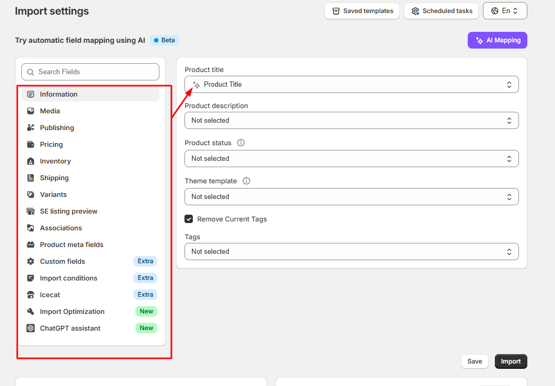
Task: Click the Scheduled tasks gear icon
Action: pyautogui.click(x=415, y=11)
